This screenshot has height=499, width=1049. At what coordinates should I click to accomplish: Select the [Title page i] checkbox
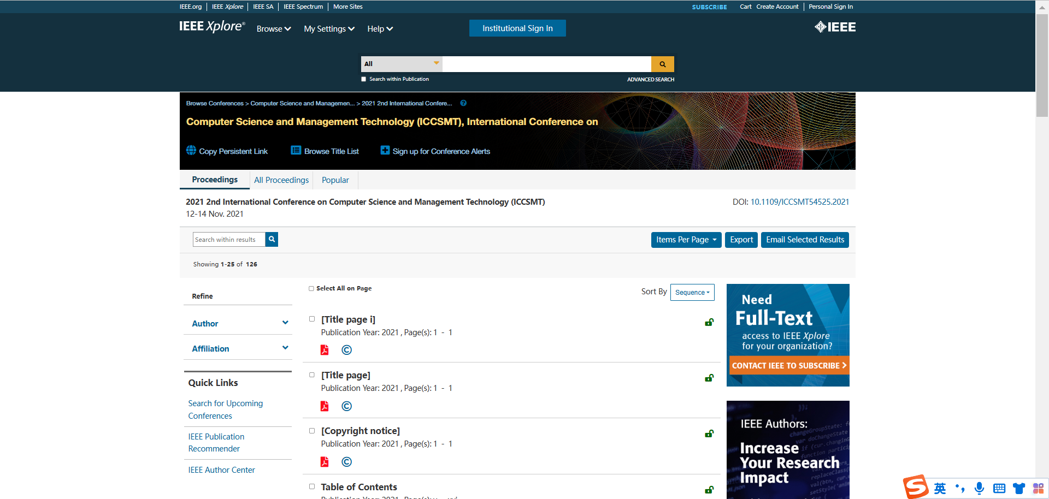tap(312, 319)
